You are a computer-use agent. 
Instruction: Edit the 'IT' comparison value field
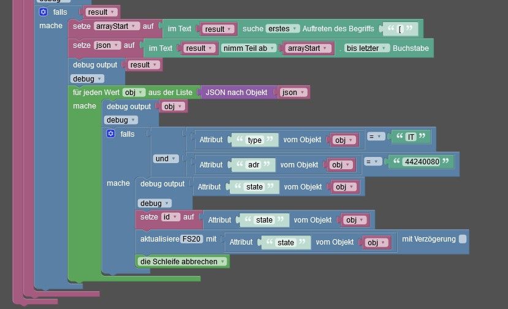(x=411, y=137)
